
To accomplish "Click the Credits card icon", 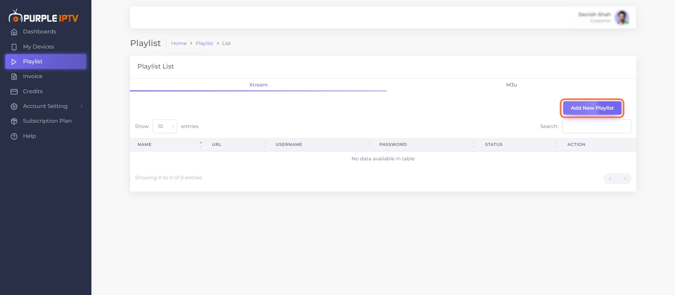I will click(14, 92).
